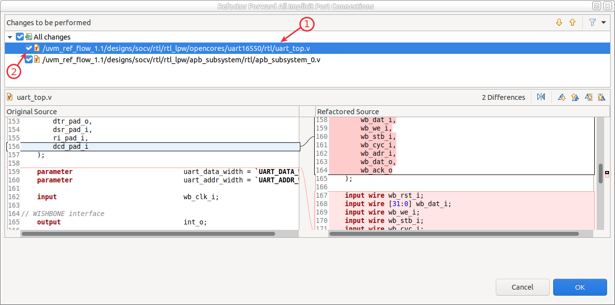Image resolution: width=615 pixels, height=305 pixels.
Task: Toggle the apb_subsystem_0.v change checkbox
Action: [29, 59]
